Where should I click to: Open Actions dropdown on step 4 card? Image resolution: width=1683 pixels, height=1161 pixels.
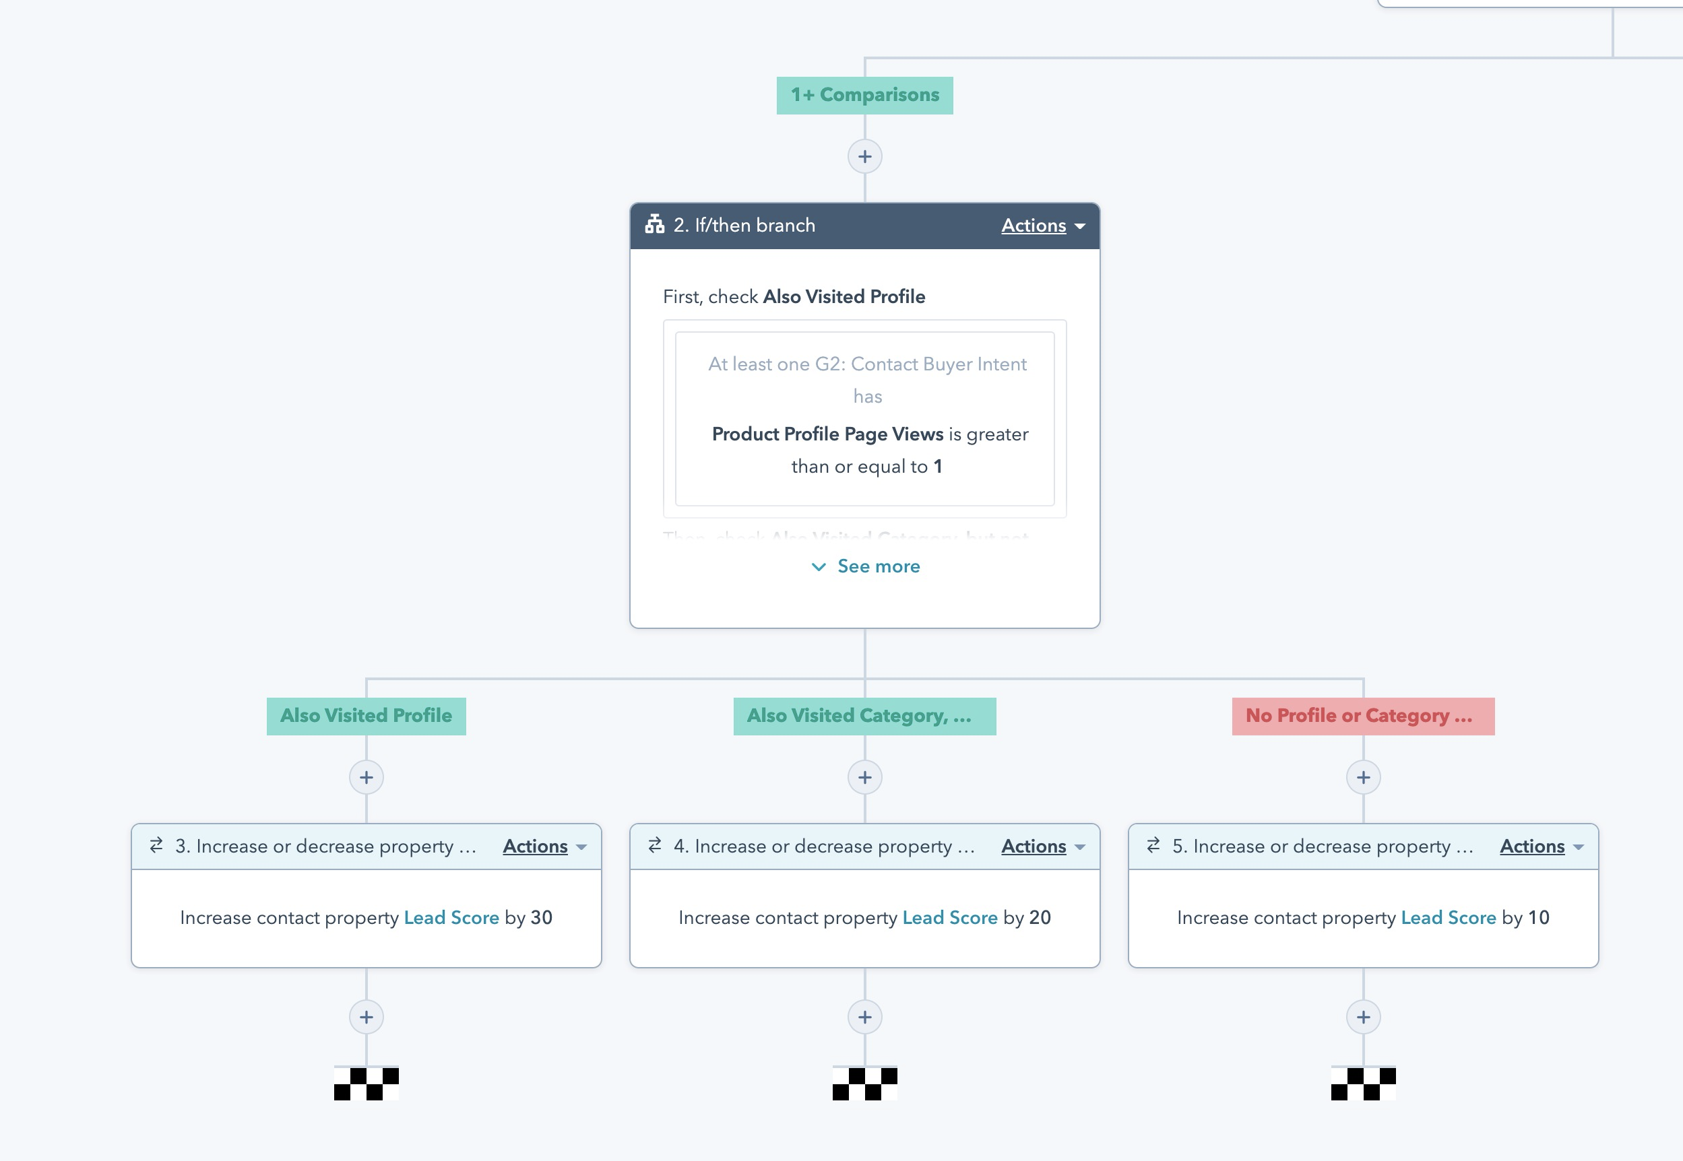pos(1042,846)
